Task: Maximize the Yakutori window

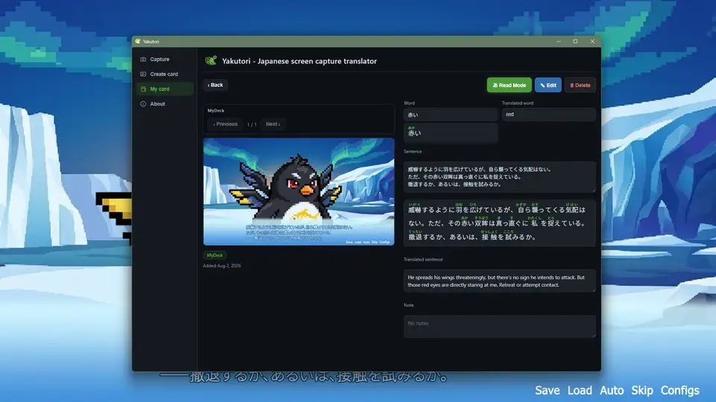Action: click(x=575, y=41)
